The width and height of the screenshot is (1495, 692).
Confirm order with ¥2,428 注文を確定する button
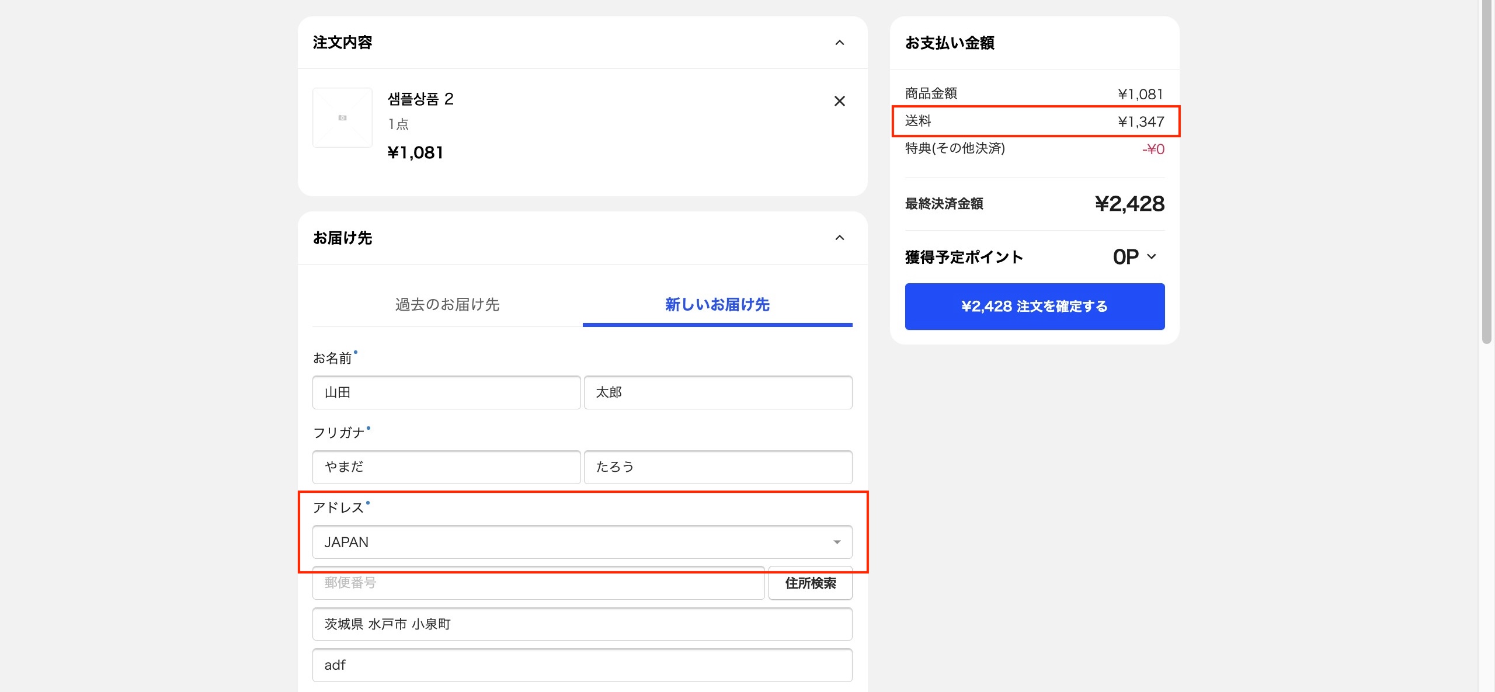1035,307
